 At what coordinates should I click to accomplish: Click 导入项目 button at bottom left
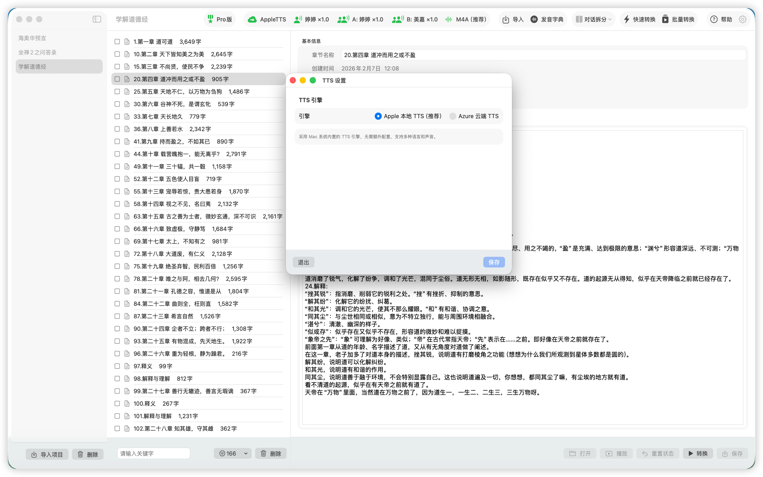pos(47,454)
